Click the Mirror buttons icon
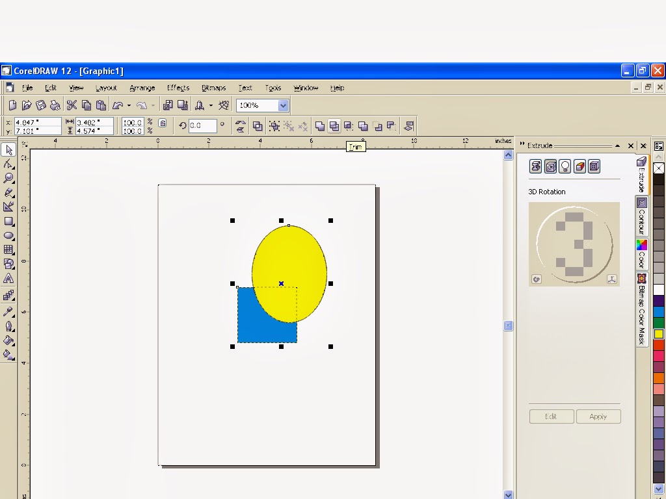Screen dimensions: 666x499 241,126
